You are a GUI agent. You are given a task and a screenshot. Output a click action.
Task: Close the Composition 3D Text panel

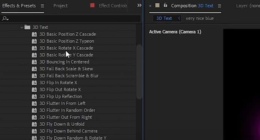[x=150, y=6]
